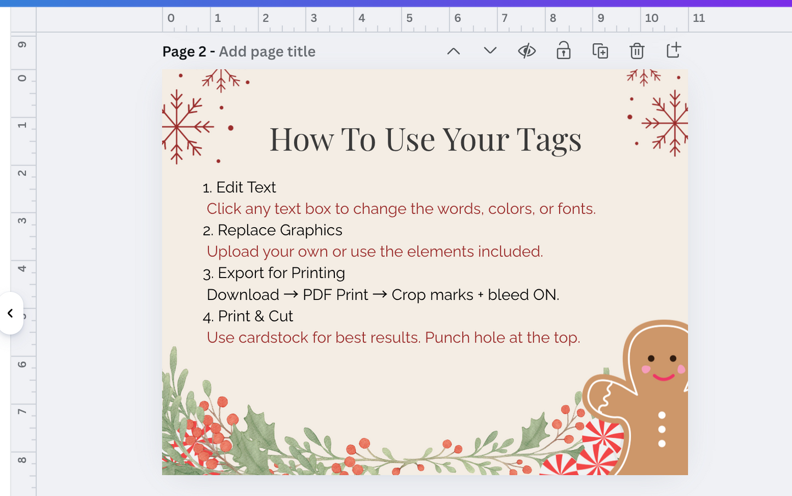
Task: Click the upward chevron in the page toolbar
Action: coord(453,50)
